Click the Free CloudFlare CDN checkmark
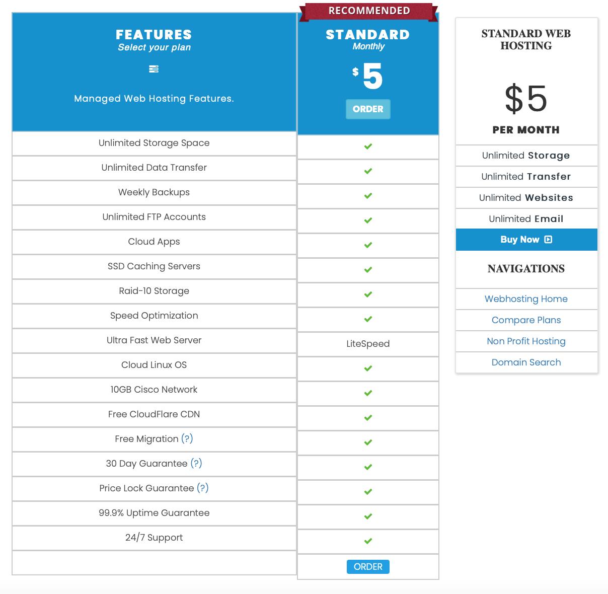608x594 pixels. tap(368, 418)
